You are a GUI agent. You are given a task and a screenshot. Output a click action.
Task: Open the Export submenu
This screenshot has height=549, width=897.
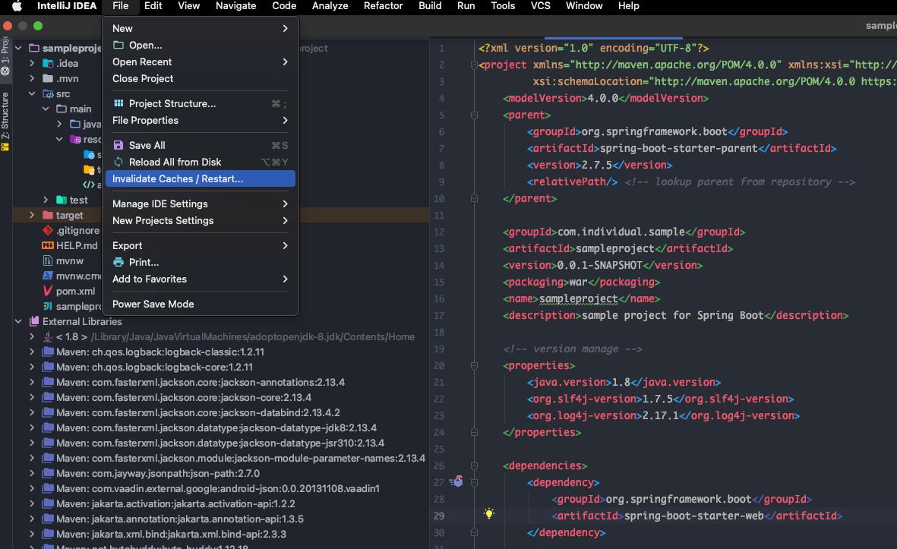[201, 245]
